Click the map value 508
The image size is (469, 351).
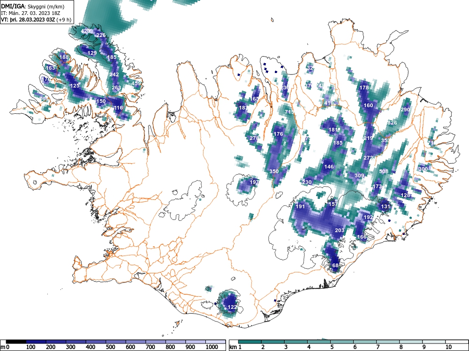click(384, 171)
